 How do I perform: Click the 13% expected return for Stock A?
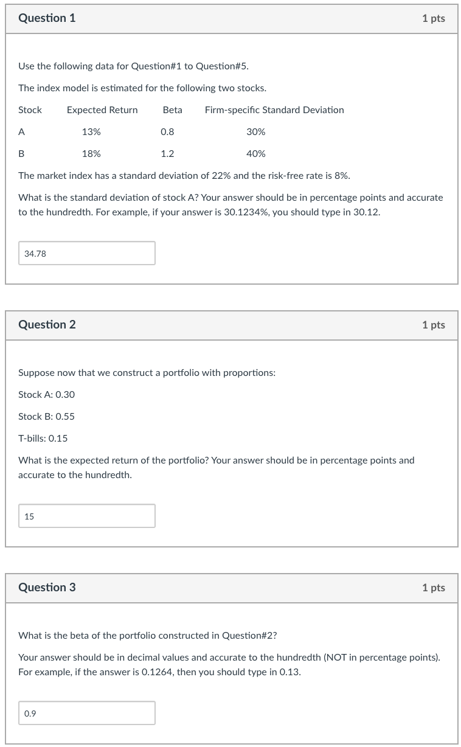tap(91, 131)
